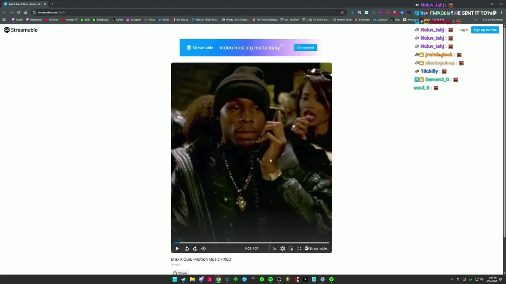The width and height of the screenshot is (506, 284).
Task: Open the Chrome apps grid
Action: coord(4,20)
